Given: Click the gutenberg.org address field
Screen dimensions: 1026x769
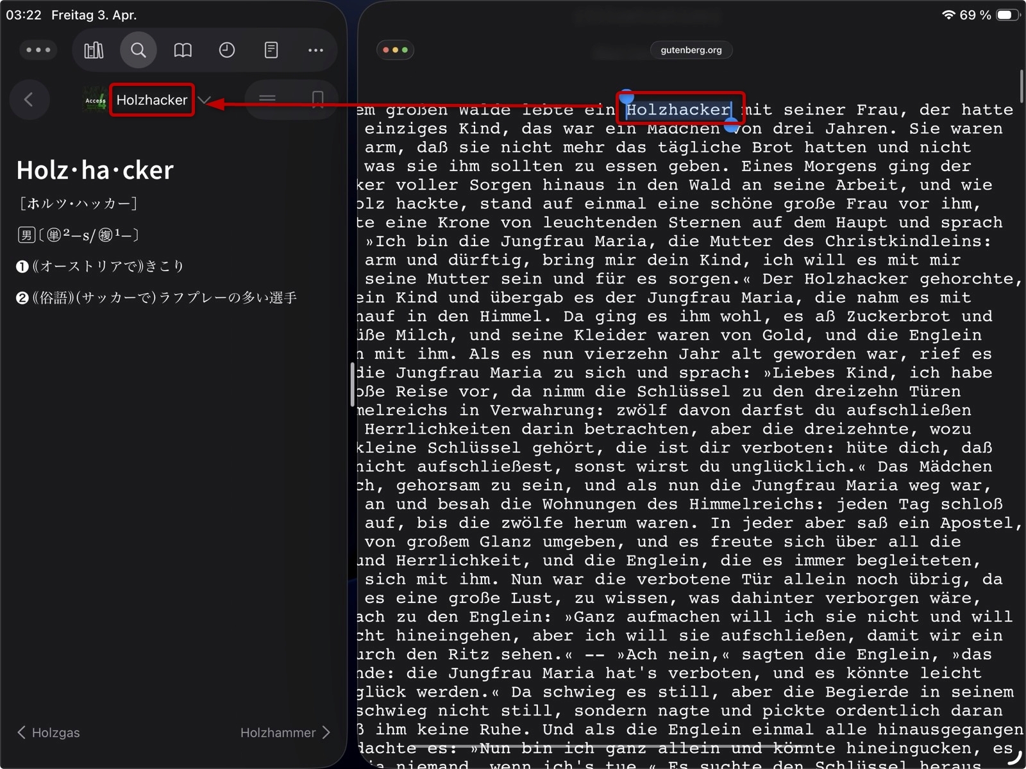Looking at the screenshot, I should 691,50.
